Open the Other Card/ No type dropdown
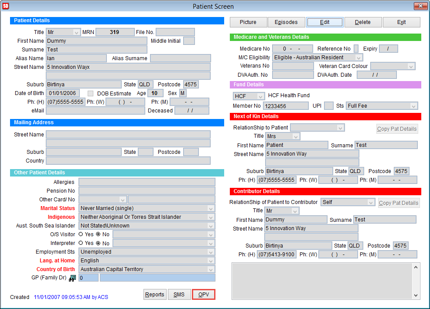 pyautogui.click(x=123, y=200)
